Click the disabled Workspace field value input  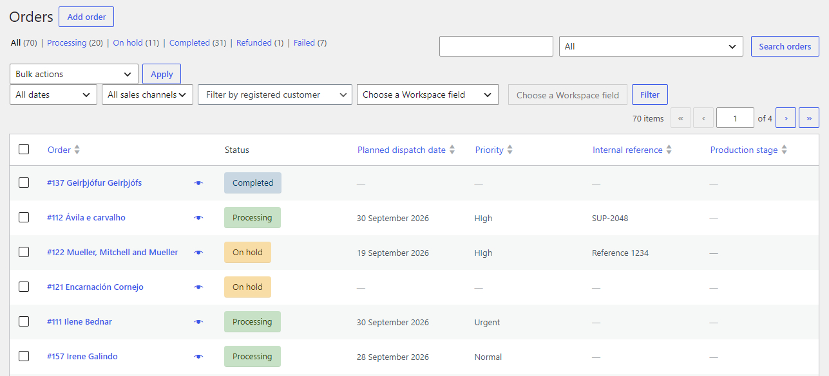(567, 94)
